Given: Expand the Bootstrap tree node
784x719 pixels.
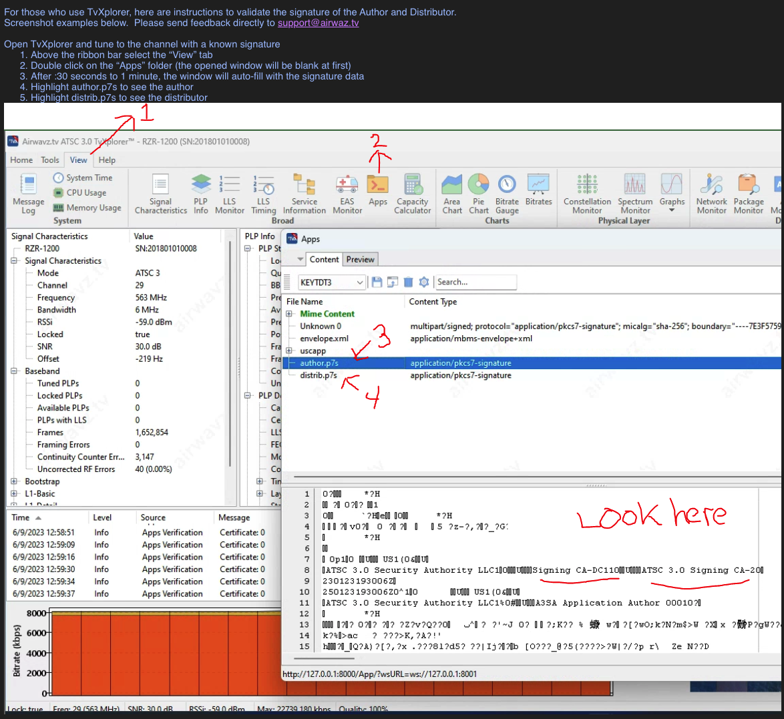Looking at the screenshot, I should [x=14, y=481].
